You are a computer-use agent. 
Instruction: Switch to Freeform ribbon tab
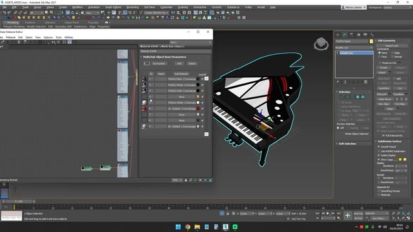coord(30,23)
